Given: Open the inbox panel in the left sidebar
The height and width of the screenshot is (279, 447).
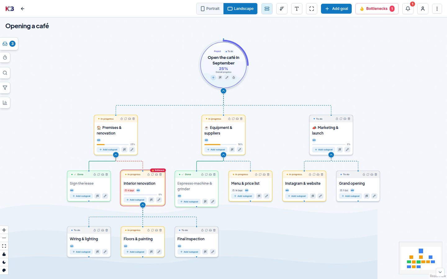Looking at the screenshot, I should click(x=9, y=44).
